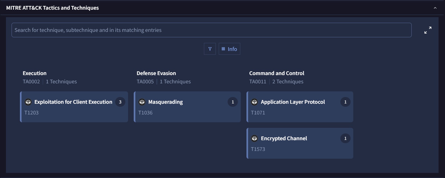This screenshot has height=178, width=445.
Task: Click cube icon next to Masquerading
Action: (142, 102)
